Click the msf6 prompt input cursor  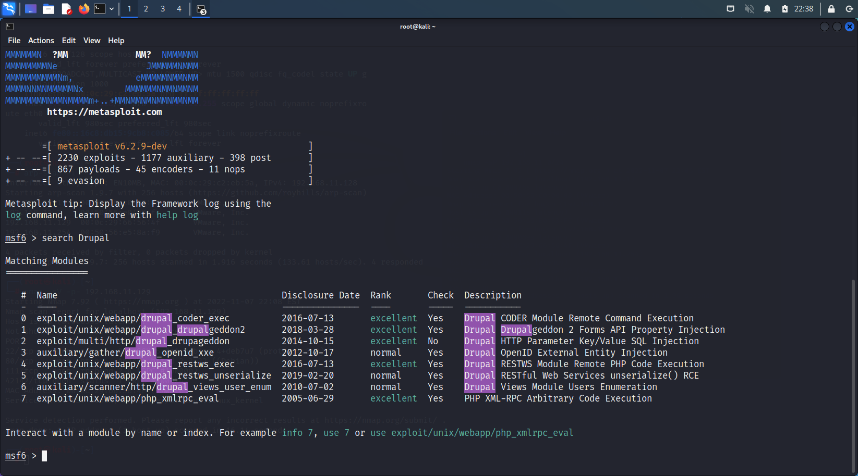pyautogui.click(x=44, y=456)
